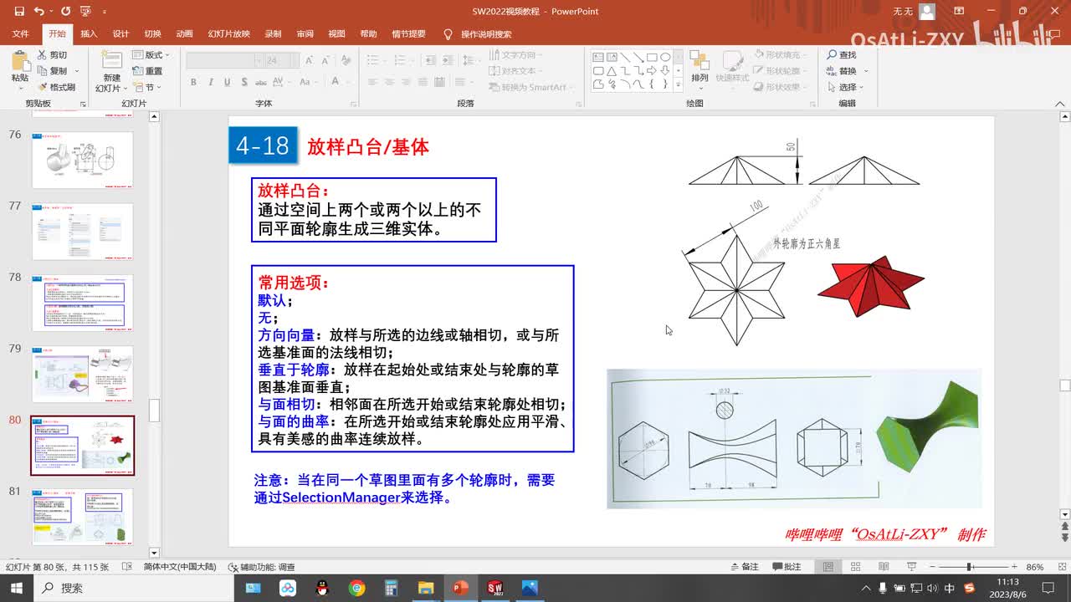This screenshot has height=602, width=1071.
Task: Click Find (查找) magnifier button
Action: (x=842, y=55)
